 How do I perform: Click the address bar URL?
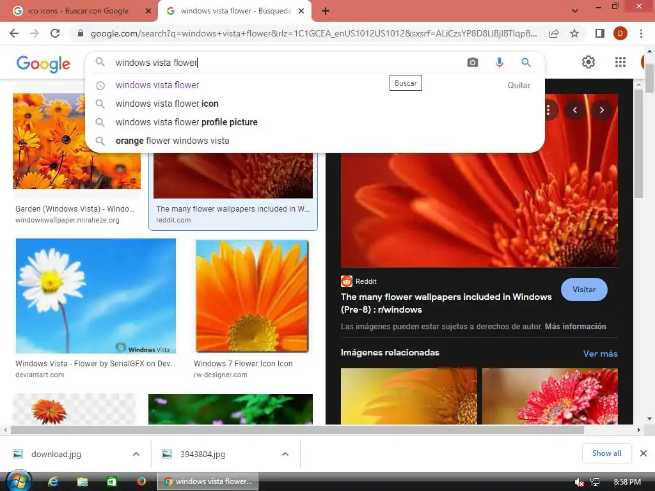[x=313, y=33]
